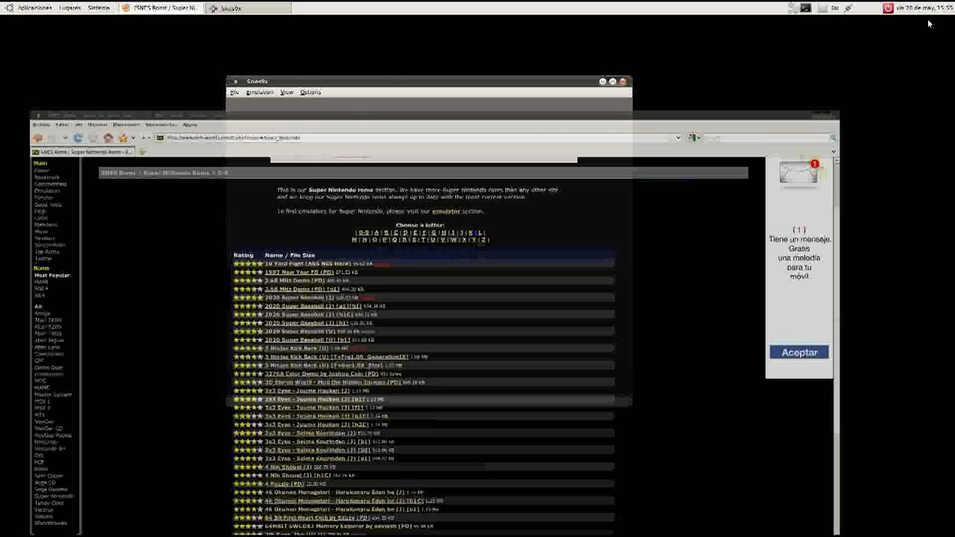
Task: Open Super Nintendo link in sidebar
Action: click(54, 496)
